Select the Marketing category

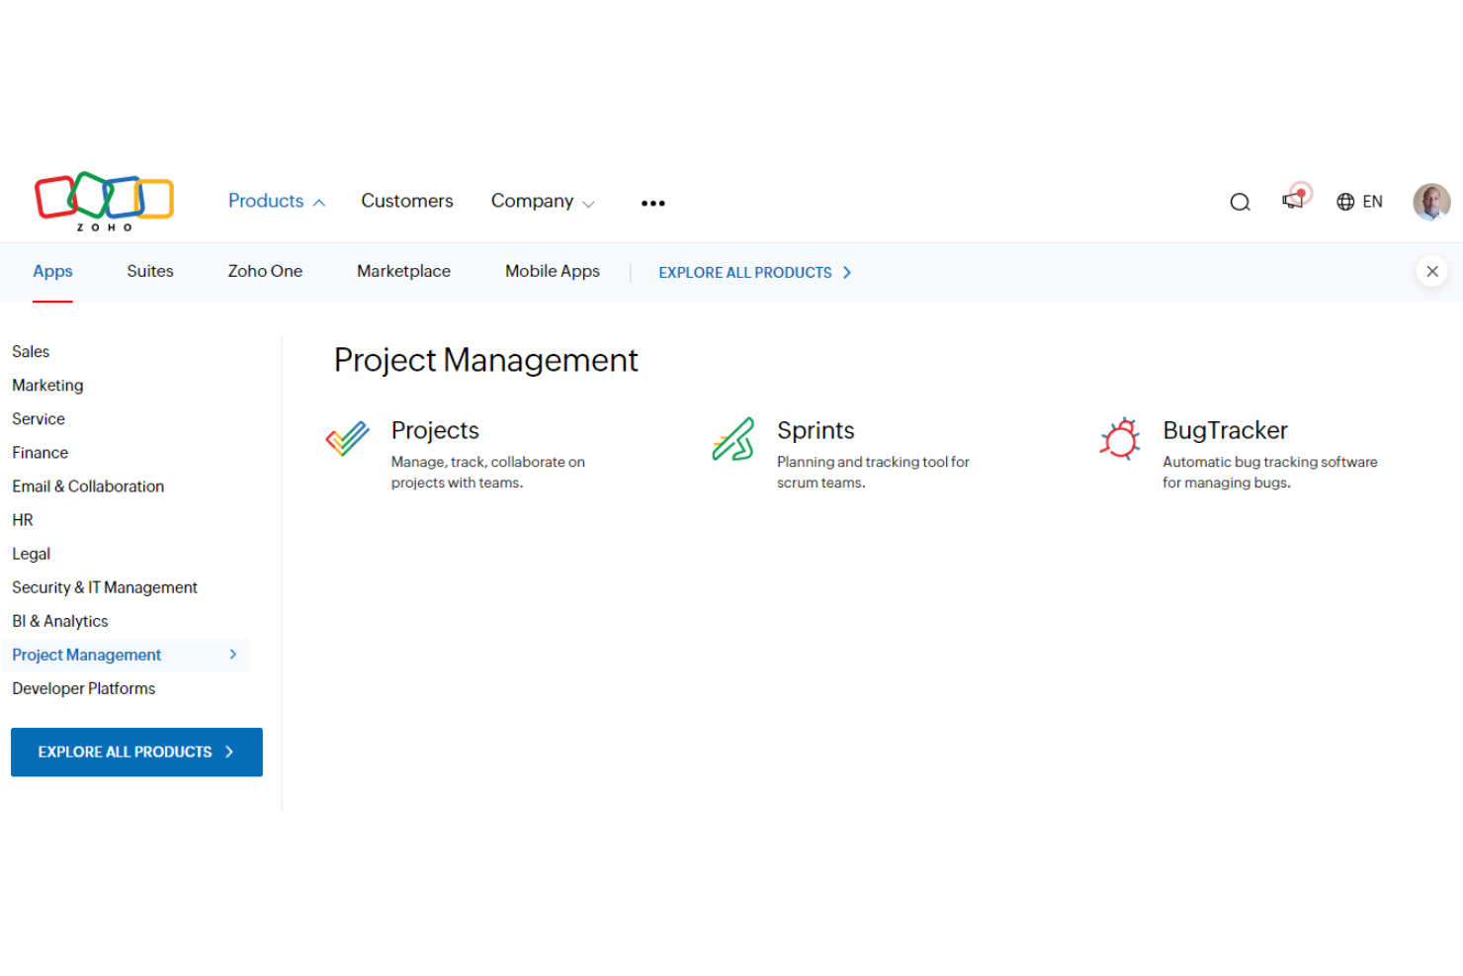click(47, 385)
